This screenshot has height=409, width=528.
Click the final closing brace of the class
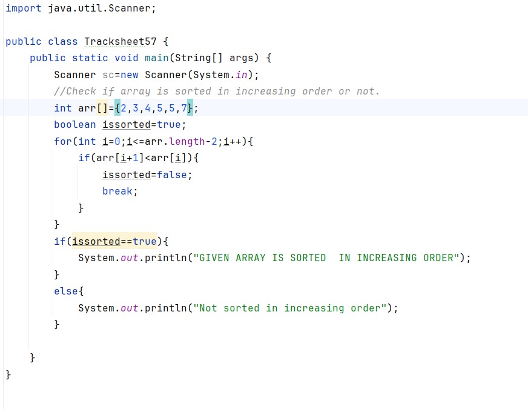8,374
